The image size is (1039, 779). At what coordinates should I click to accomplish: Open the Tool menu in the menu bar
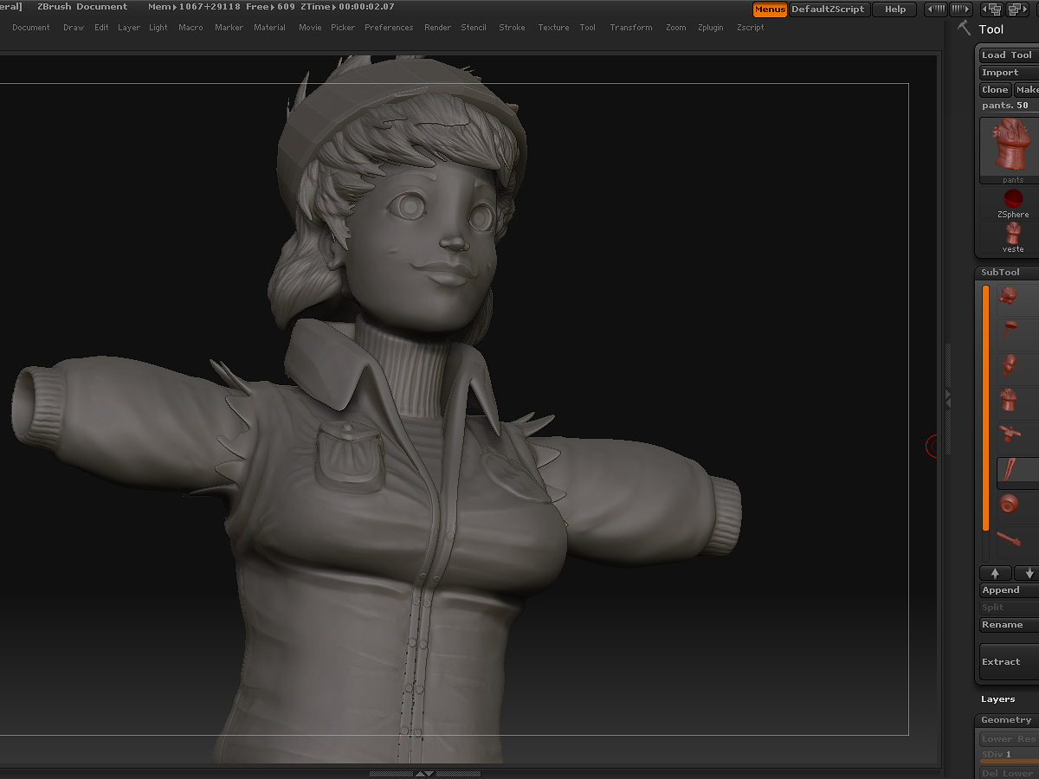click(x=588, y=28)
